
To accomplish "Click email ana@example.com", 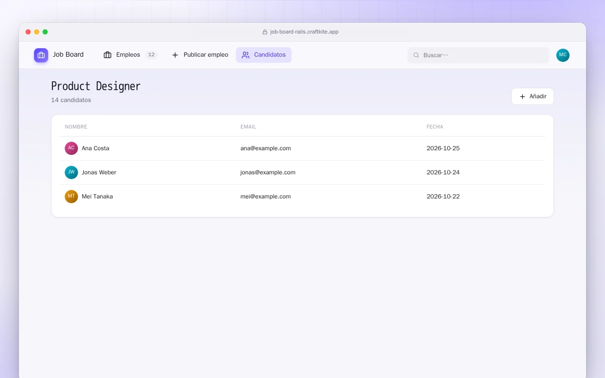I will tap(266, 148).
